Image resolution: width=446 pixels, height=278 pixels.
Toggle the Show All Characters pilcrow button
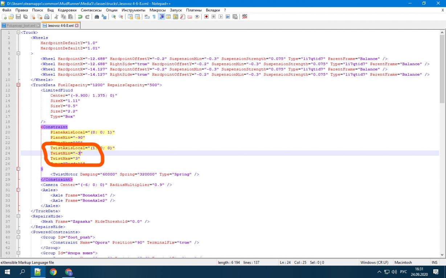[154, 17]
